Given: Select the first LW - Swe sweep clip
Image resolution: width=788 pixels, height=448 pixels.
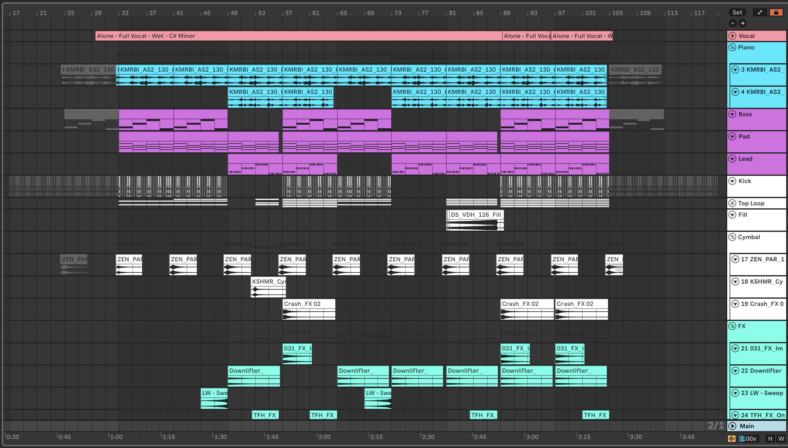Looking at the screenshot, I should pyautogui.click(x=214, y=398).
